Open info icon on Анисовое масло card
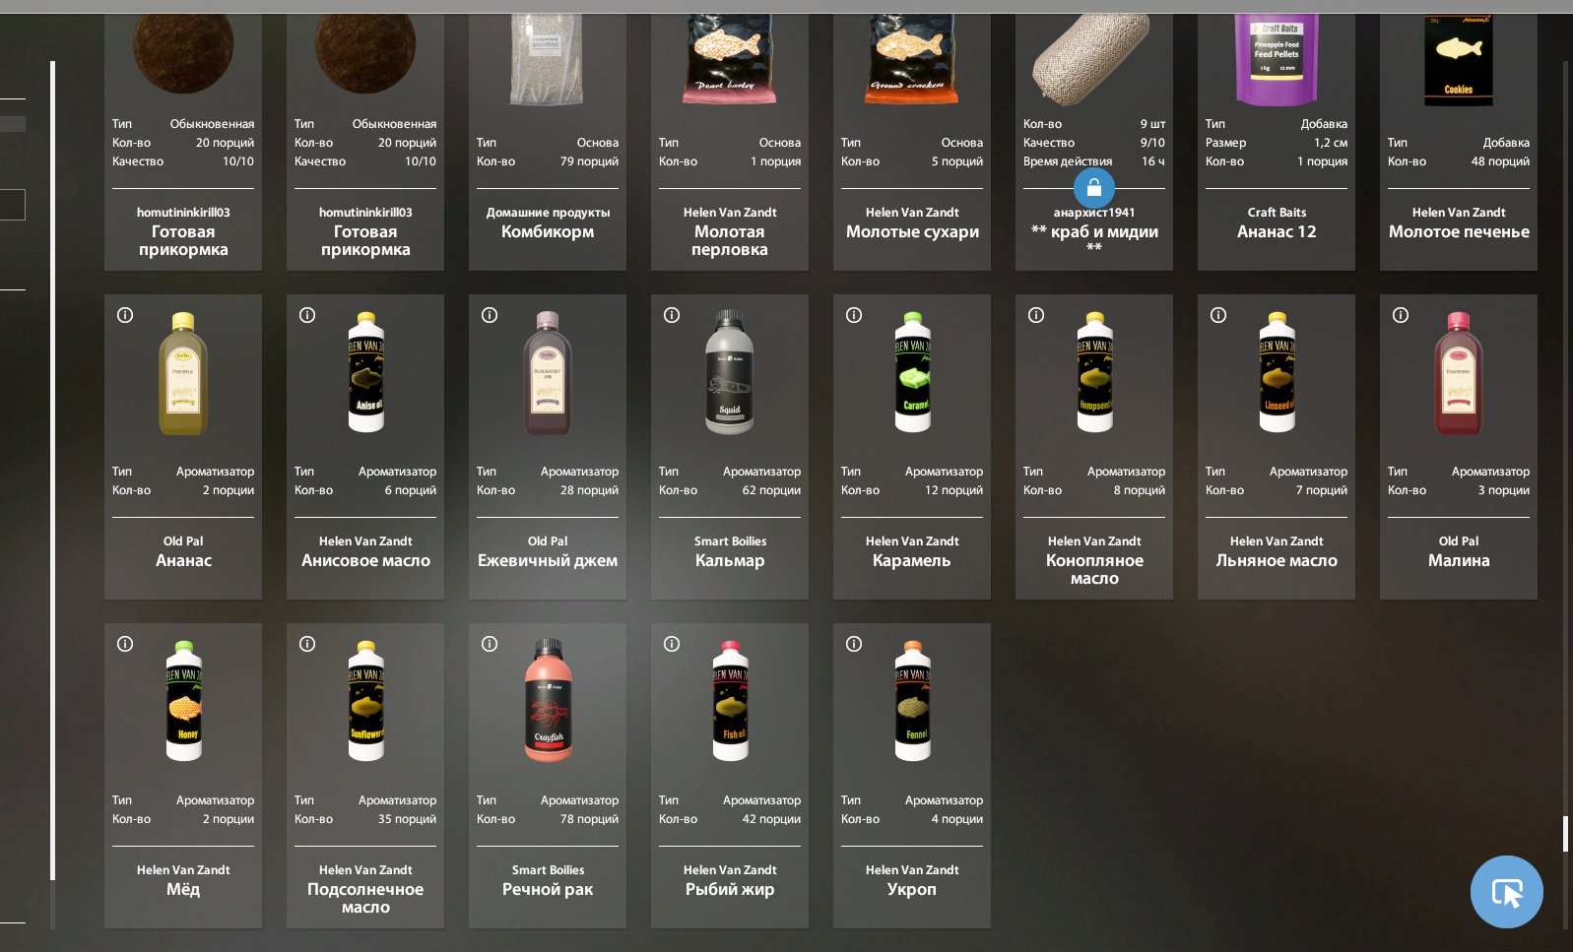This screenshot has width=1573, height=952. point(307,315)
